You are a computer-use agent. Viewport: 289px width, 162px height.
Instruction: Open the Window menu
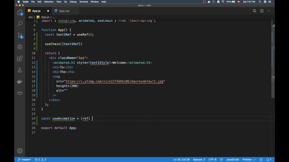click(x=94, y=2)
